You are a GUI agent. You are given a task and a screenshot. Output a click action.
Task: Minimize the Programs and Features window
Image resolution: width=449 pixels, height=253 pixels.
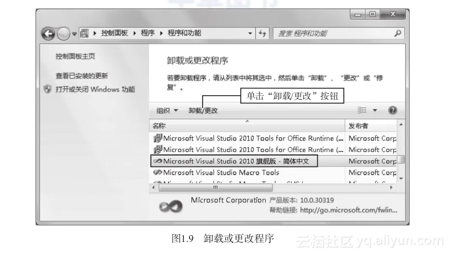[358, 14]
